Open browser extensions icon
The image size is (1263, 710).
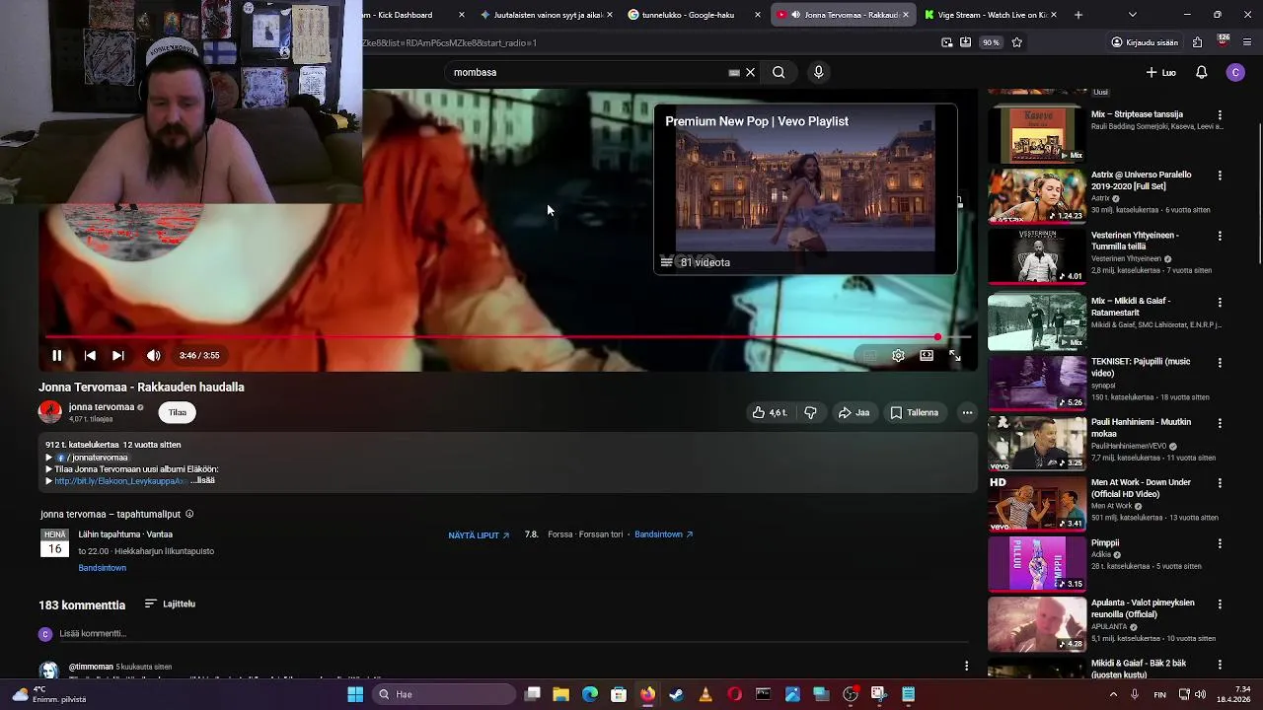pyautogui.click(x=1197, y=42)
